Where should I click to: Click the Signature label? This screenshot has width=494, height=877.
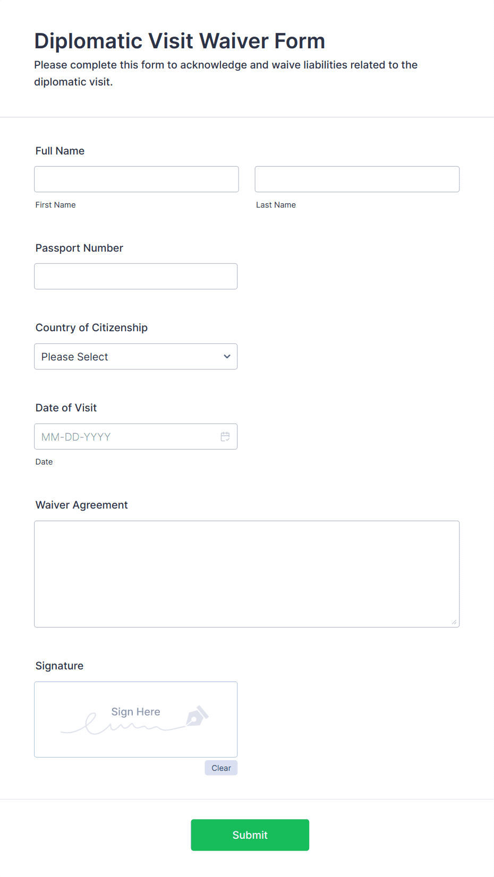click(x=59, y=666)
